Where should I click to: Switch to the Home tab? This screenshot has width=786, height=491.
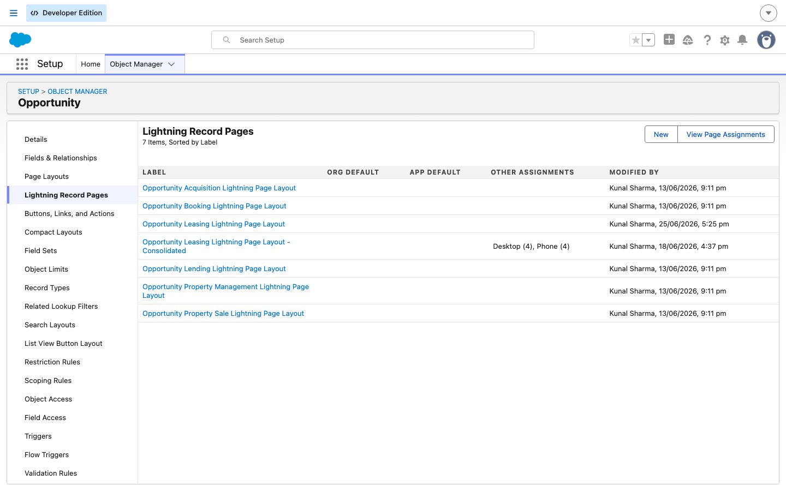(91, 64)
